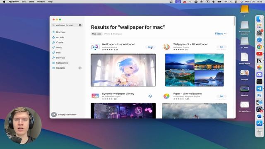Open the Store menu
Image resolution: width=265 pixels, height=149 pixels.
(x=31, y=2)
